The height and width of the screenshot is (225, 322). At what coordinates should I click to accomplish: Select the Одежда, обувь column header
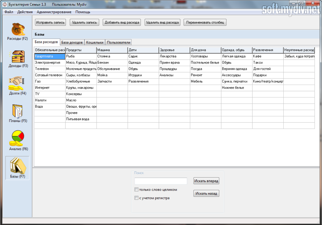click(x=237, y=50)
